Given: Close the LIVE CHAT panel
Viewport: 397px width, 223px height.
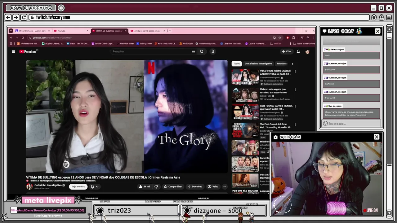Looking at the screenshot, I should [377, 31].
